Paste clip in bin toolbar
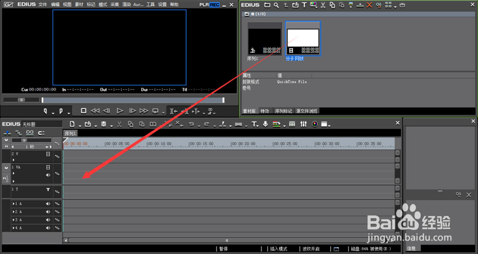Image resolution: width=478 pixels, height=254 pixels. pos(341,5)
